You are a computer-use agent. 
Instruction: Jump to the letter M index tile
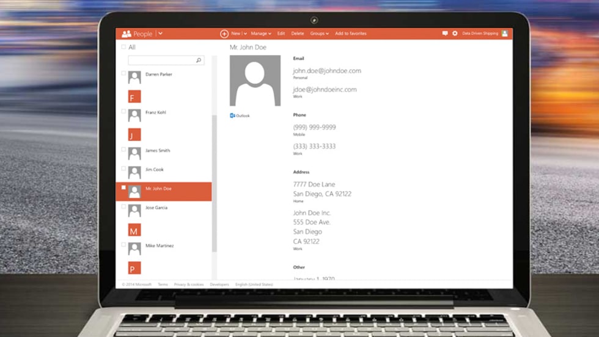tap(134, 230)
